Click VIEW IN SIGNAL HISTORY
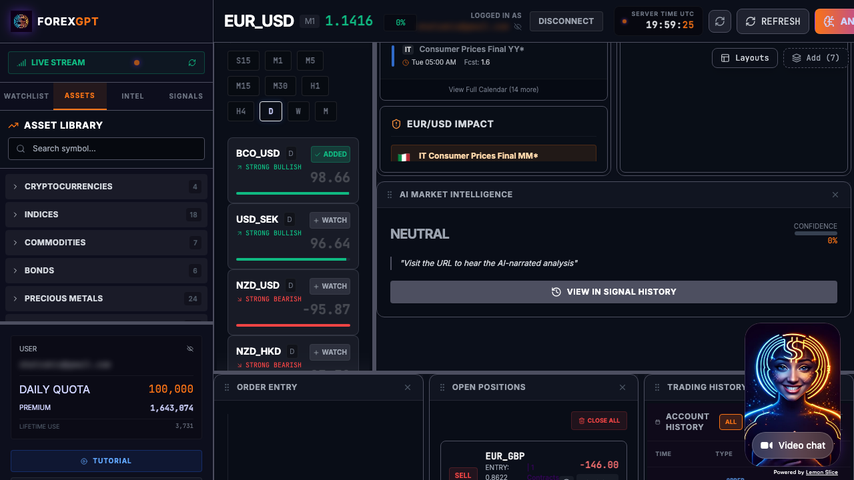The width and height of the screenshot is (854, 480). tap(613, 291)
